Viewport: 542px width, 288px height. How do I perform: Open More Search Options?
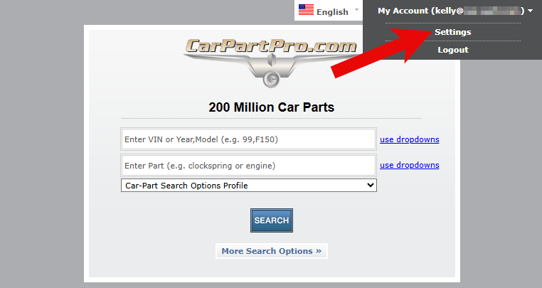[271, 251]
